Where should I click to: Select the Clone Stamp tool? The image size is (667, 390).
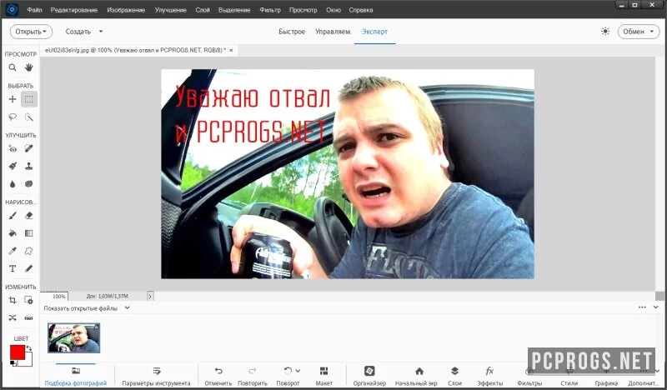28,167
